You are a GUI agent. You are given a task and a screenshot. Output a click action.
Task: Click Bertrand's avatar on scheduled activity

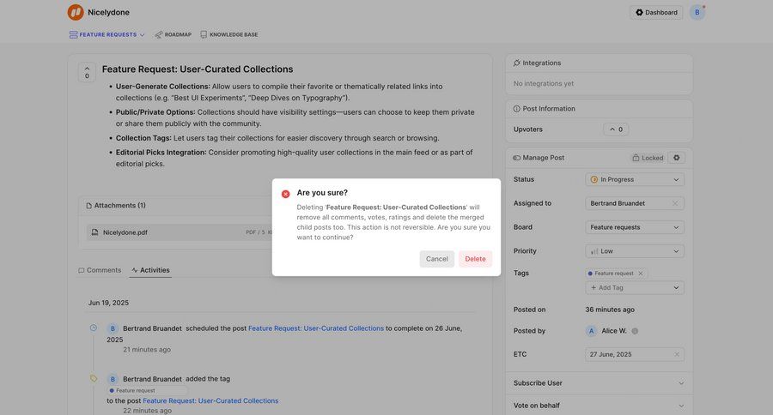click(x=113, y=328)
